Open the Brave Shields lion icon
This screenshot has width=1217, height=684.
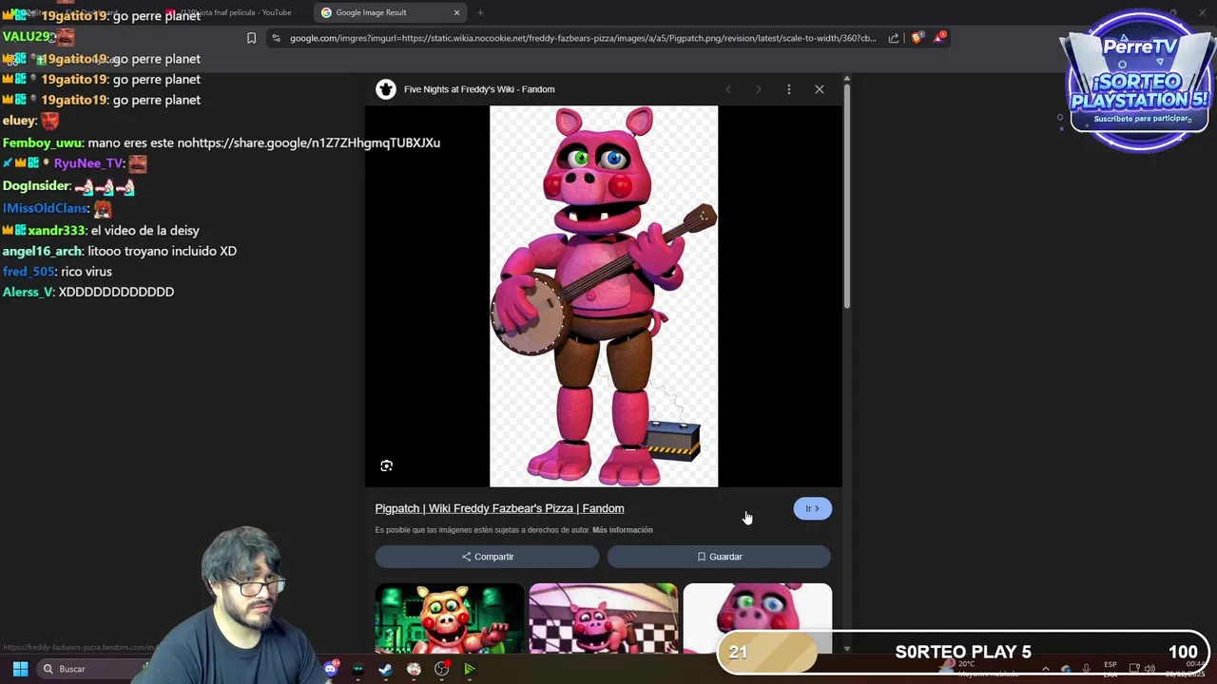[917, 38]
